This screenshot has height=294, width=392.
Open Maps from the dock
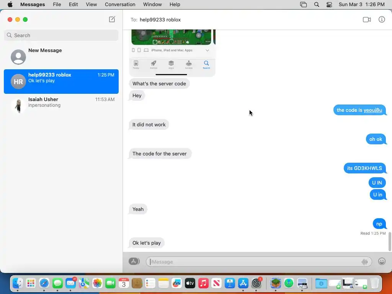pos(84,283)
